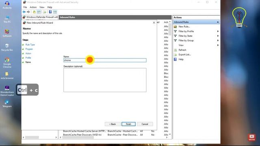Close the New Inbound Rule Wizard dialog
Image resolution: width=260 pixels, height=146 pixels.
154,23
